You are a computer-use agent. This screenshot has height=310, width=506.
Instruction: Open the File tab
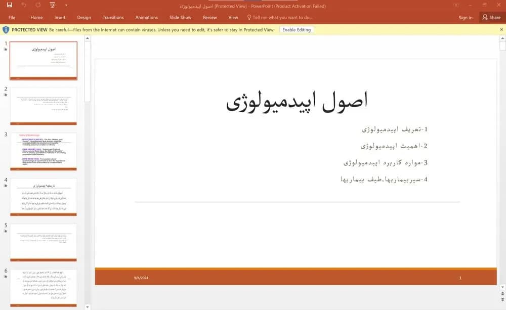(x=12, y=17)
